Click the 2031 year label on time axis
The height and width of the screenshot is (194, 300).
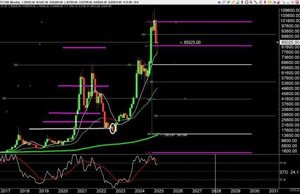[x=274, y=191]
